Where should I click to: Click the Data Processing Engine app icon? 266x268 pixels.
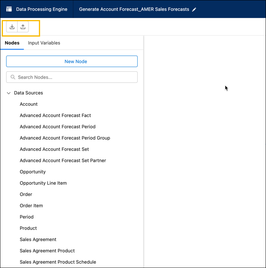click(9, 9)
